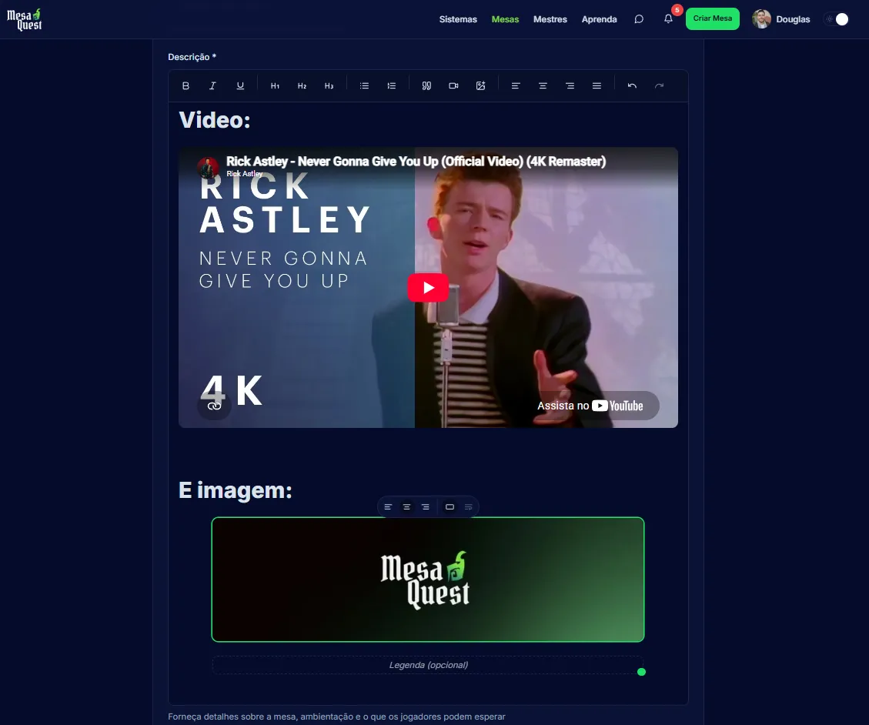This screenshot has width=869, height=725.
Task: Open notifications bell with 5 badge
Action: coord(668,18)
